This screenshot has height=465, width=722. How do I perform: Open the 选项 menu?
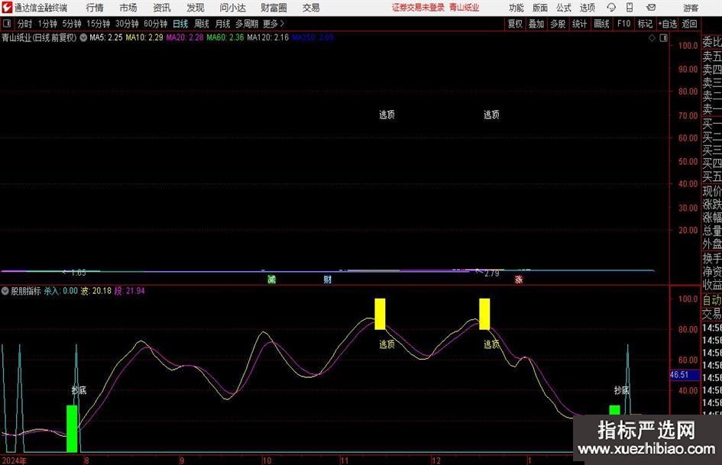point(587,8)
